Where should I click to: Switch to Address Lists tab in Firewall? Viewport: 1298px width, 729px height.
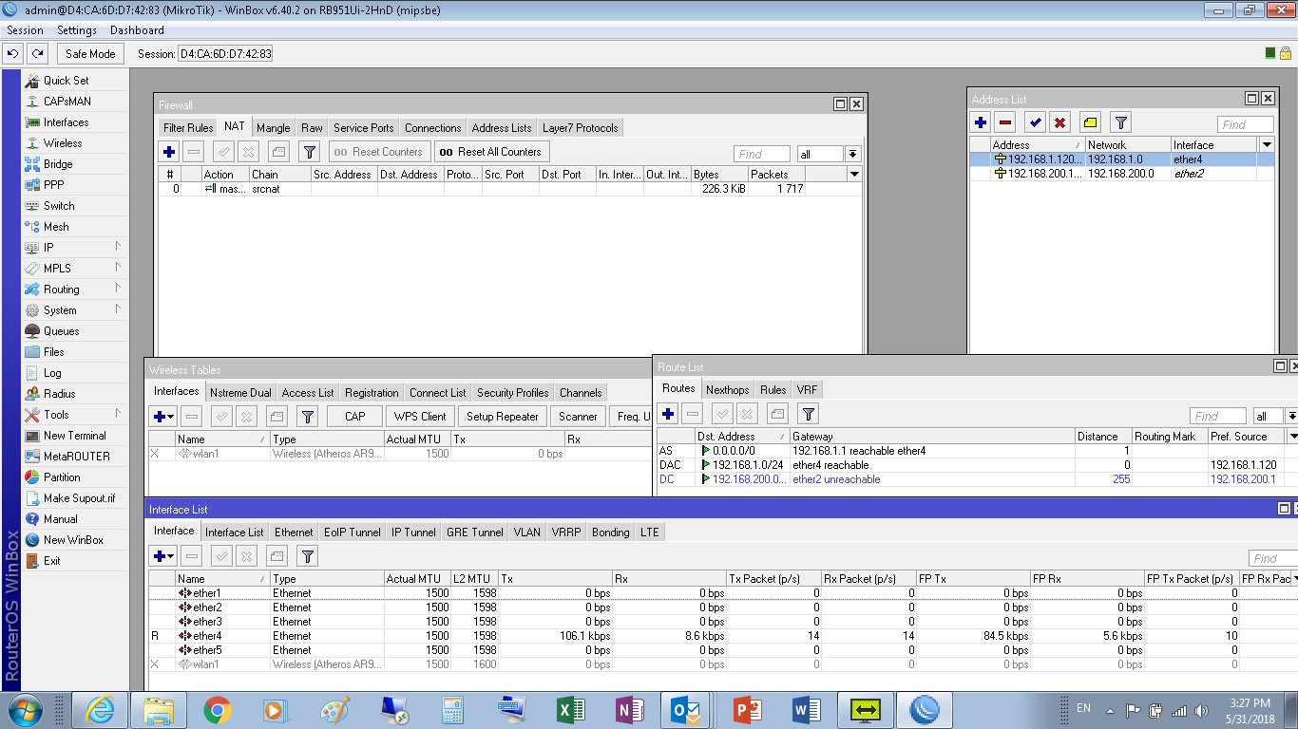[502, 128]
